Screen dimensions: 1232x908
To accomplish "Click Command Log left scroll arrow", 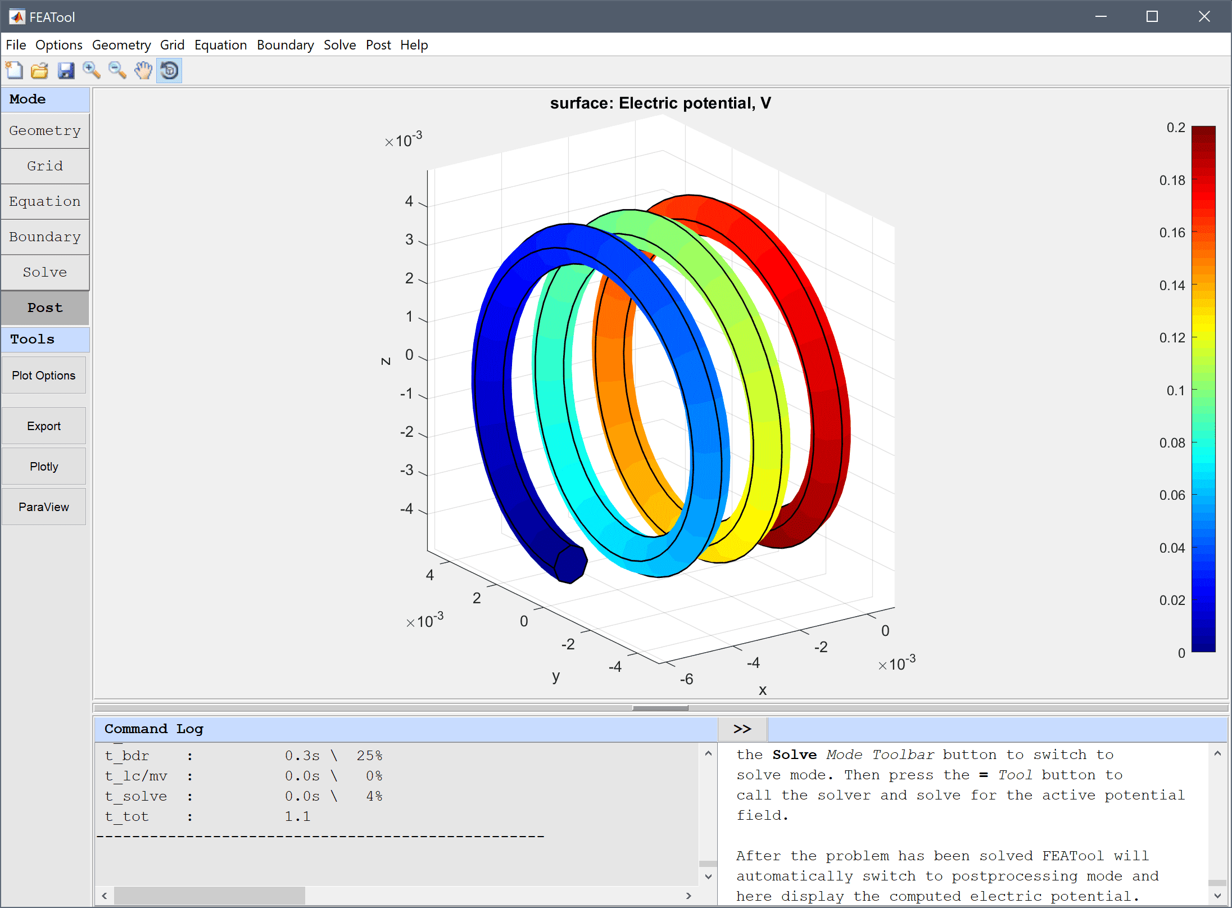I will (x=105, y=896).
